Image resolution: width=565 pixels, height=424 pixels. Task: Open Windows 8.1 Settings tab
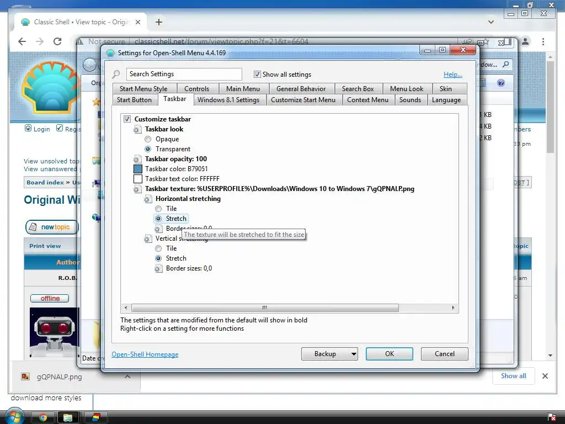pos(228,100)
